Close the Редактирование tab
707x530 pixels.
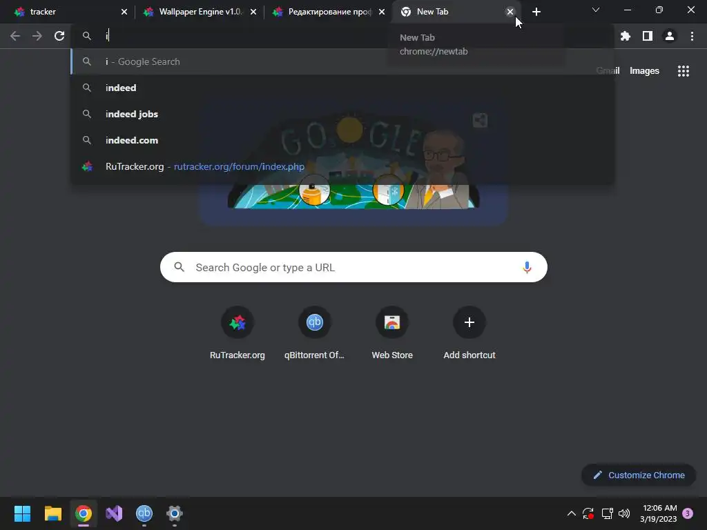point(381,12)
